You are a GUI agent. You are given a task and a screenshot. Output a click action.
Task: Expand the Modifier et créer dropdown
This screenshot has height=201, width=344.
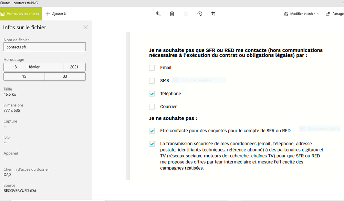coord(302,14)
